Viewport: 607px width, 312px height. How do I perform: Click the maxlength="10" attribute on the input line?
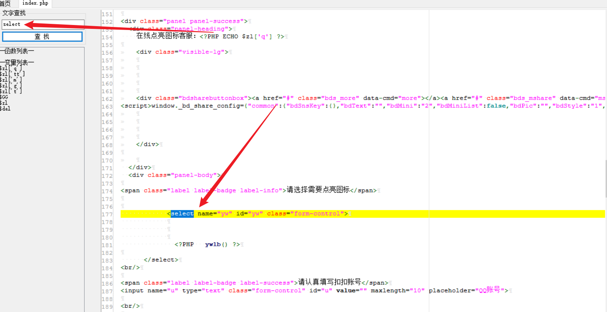(398, 290)
